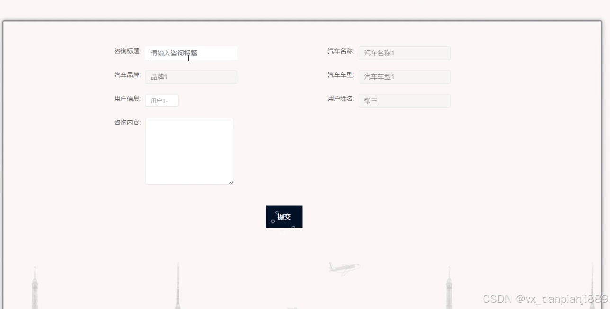Submit the form with the 提交 button

[284, 217]
